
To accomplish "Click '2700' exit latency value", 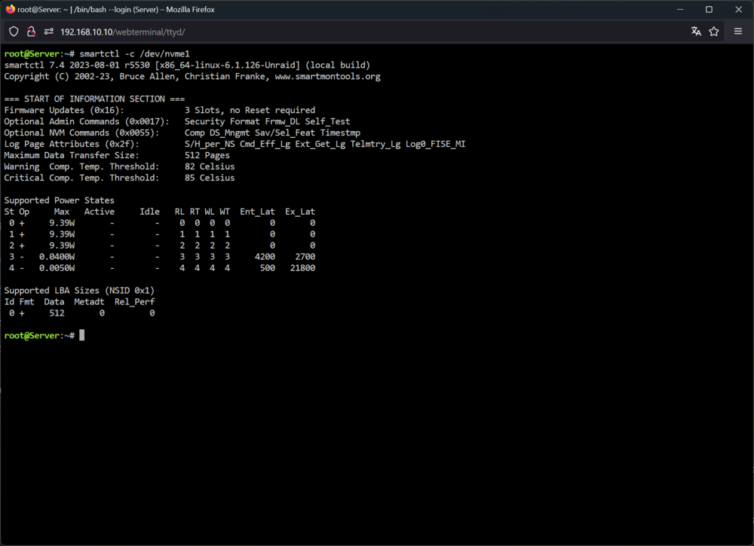I will coord(305,257).
